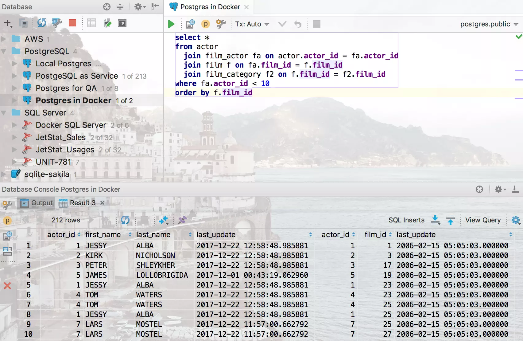Open the browse query history icon
Image resolution: width=523 pixels, height=341 pixels.
pos(190,24)
